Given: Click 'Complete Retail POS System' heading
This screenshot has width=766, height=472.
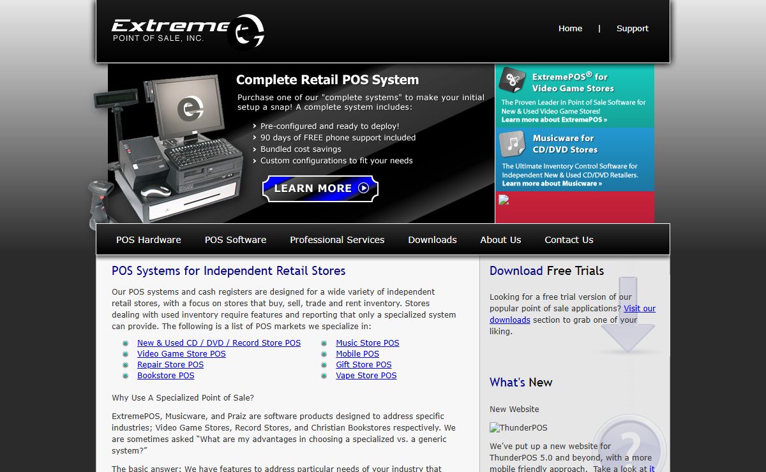Looking at the screenshot, I should [327, 80].
